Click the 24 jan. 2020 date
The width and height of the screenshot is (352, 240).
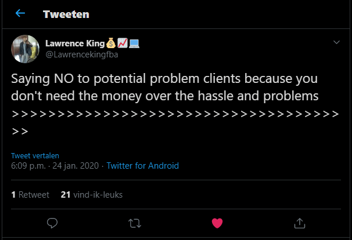click(77, 166)
